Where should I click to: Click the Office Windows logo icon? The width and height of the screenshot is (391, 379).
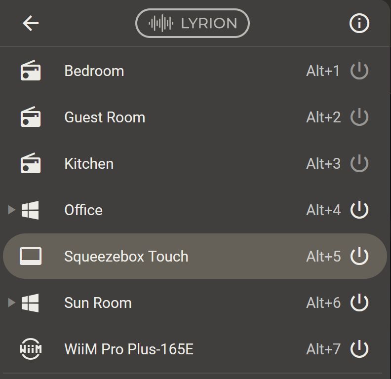(31, 210)
